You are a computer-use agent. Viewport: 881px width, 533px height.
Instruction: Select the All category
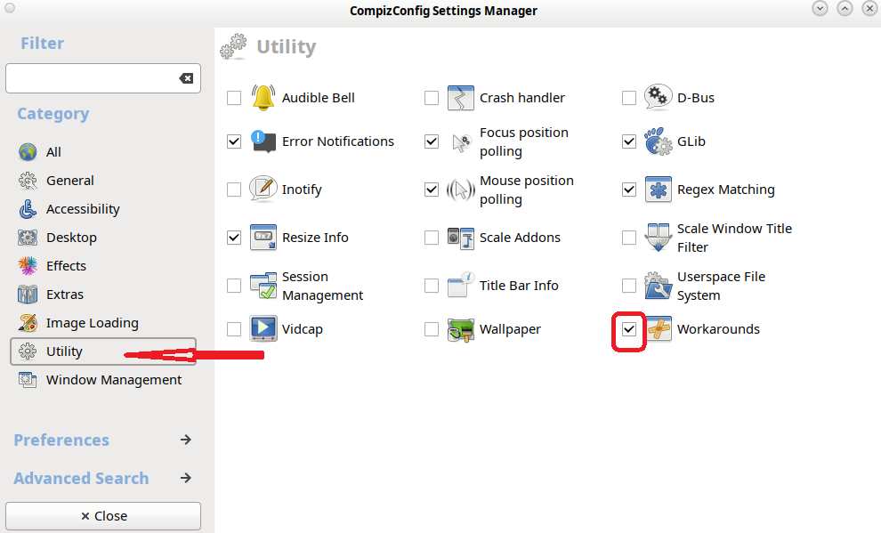[x=103, y=152]
